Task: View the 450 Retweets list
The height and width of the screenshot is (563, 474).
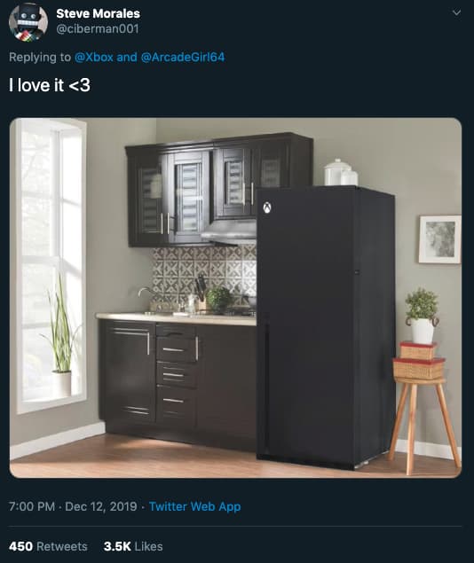Action: click(x=48, y=546)
